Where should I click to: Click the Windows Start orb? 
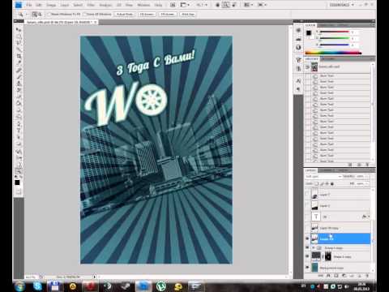(x=20, y=286)
